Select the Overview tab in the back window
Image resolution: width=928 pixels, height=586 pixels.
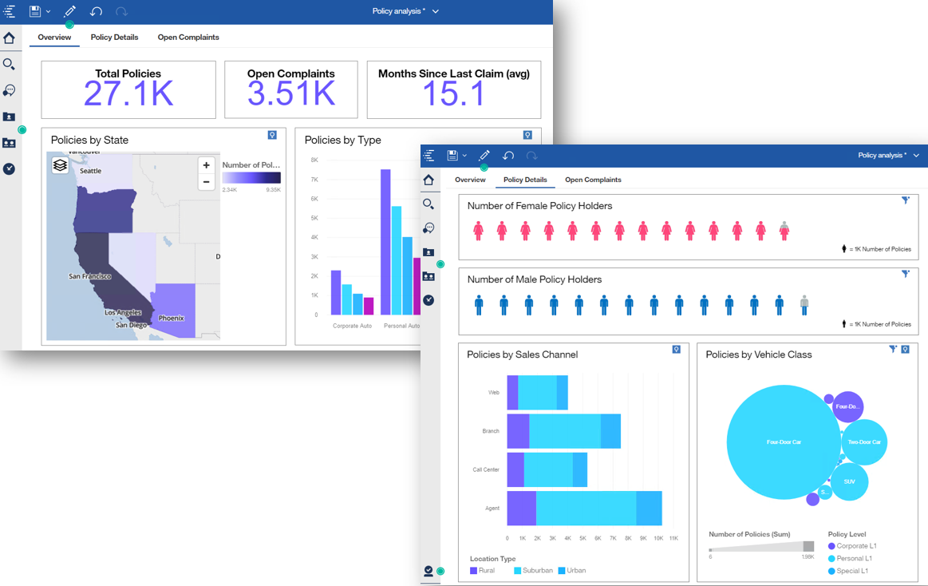coord(54,38)
